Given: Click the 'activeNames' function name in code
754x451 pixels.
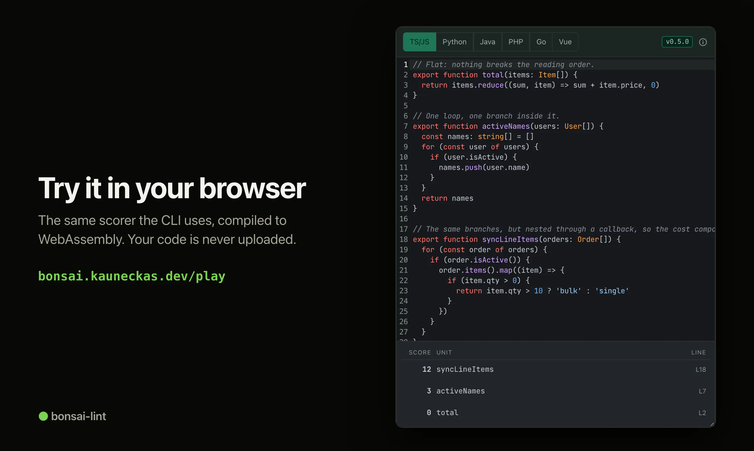Looking at the screenshot, I should (506, 126).
